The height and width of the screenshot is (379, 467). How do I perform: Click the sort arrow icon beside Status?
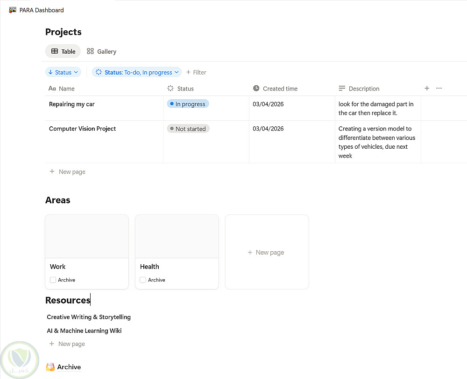pyautogui.click(x=50, y=72)
